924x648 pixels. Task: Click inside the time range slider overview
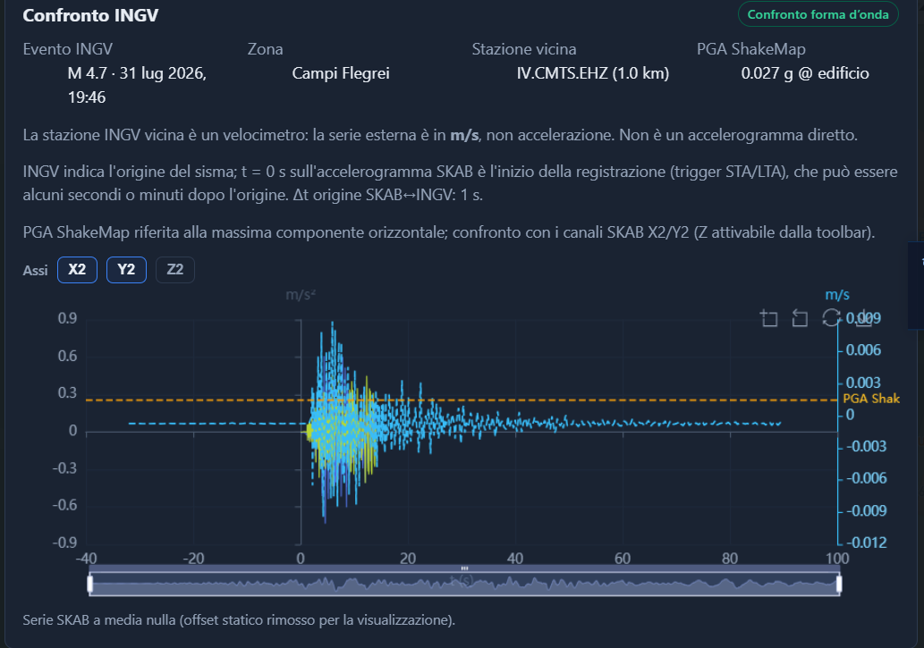coord(464,584)
